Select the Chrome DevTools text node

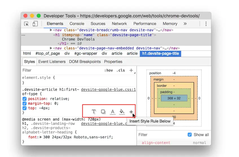(78, 39)
